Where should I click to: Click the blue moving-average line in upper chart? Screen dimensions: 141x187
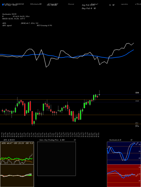67,57
